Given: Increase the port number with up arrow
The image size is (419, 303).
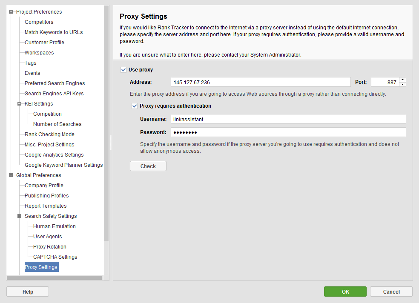Looking at the screenshot, I should pyautogui.click(x=402, y=80).
